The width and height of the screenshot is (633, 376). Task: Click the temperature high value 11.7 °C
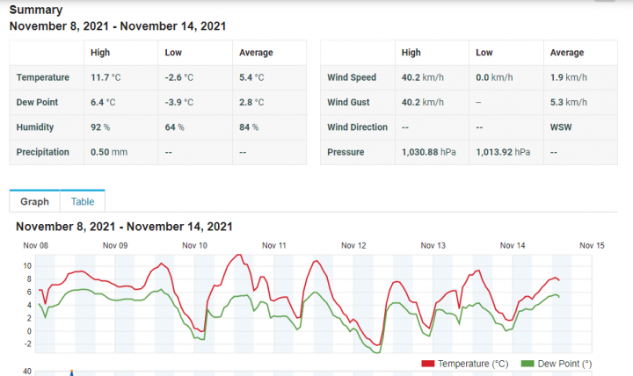coord(105,78)
